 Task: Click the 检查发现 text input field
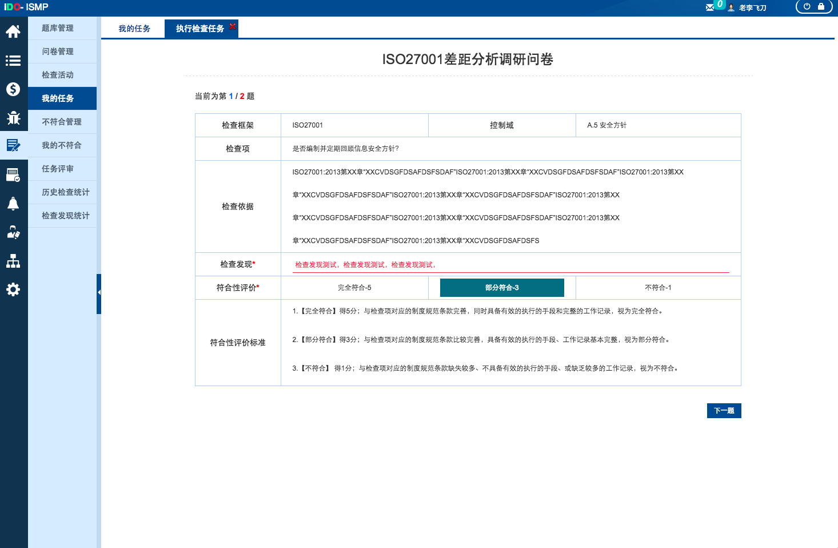[510, 265]
